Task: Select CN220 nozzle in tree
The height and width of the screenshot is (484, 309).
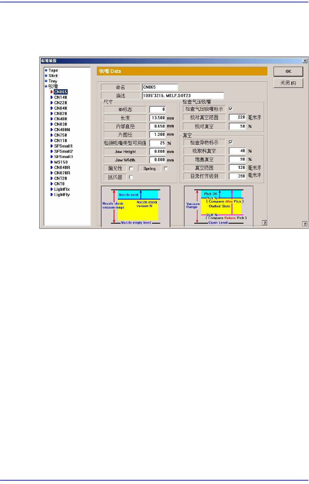Action: [61, 103]
